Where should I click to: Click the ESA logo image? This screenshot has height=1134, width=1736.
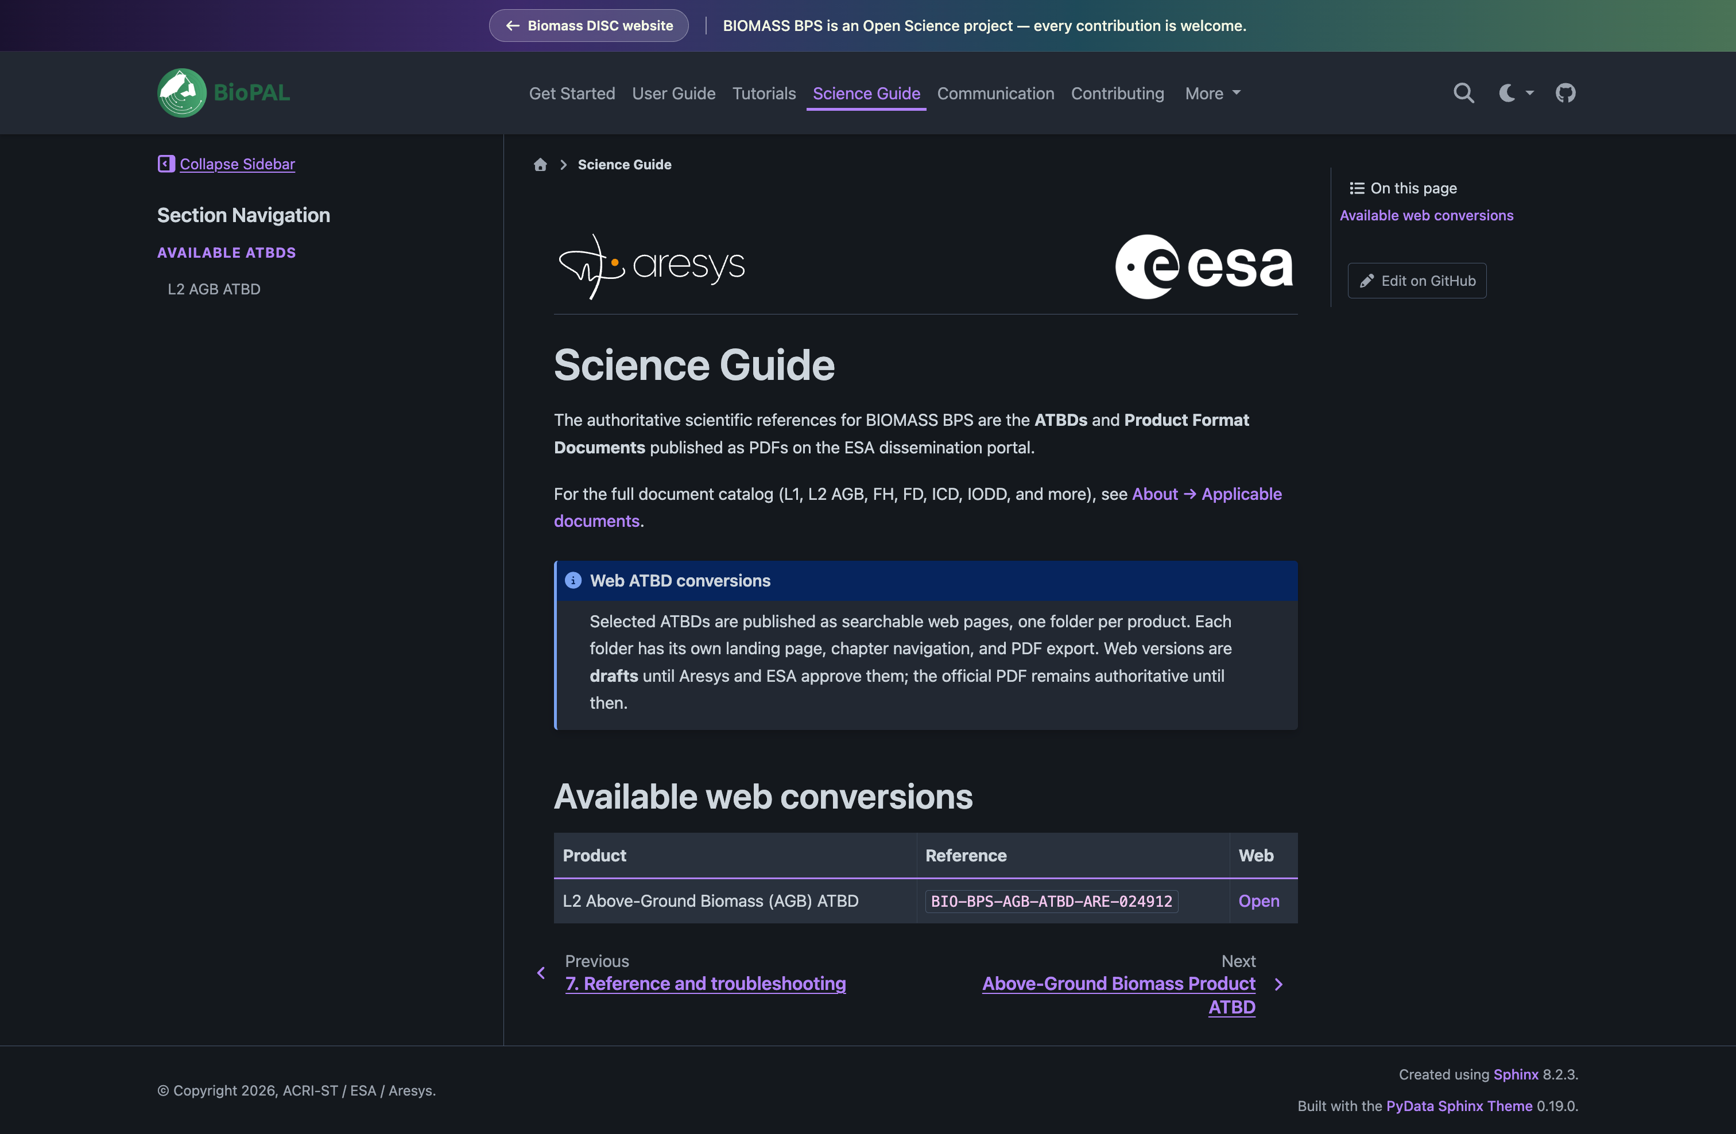1204,266
